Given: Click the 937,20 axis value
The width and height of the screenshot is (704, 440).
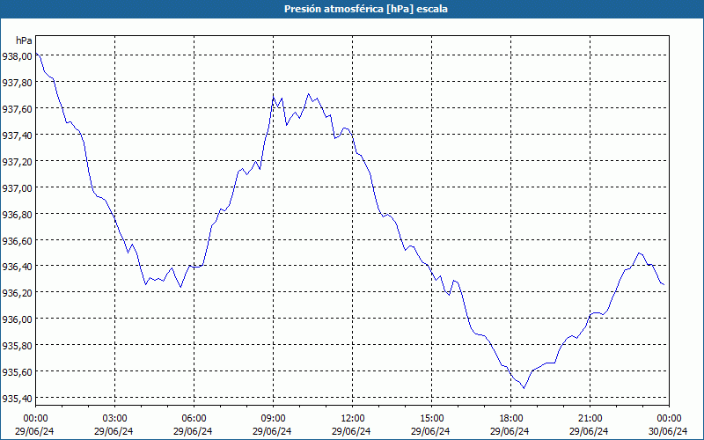Looking at the screenshot, I should [x=17, y=162].
